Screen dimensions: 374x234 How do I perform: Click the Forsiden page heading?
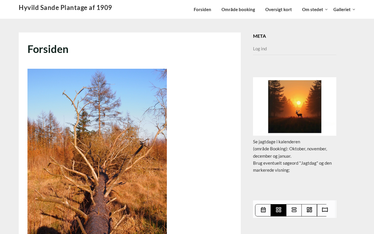48,49
